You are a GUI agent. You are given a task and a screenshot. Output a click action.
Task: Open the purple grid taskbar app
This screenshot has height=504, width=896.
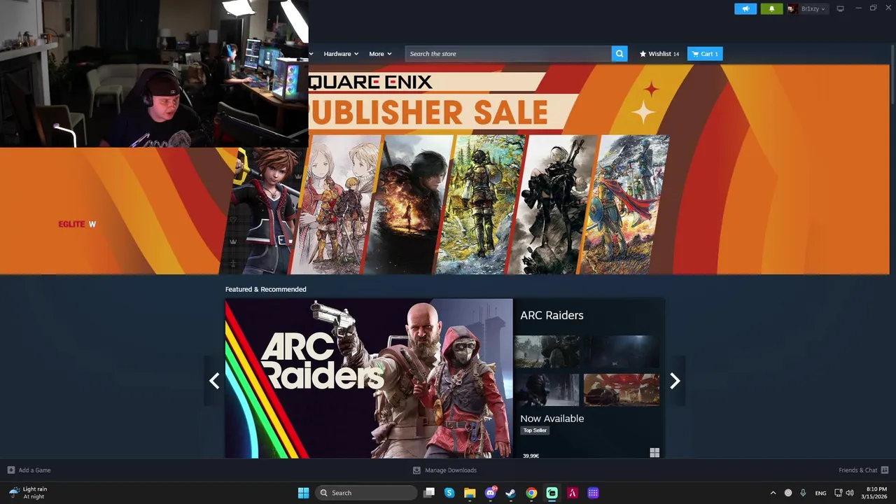pyautogui.click(x=593, y=493)
